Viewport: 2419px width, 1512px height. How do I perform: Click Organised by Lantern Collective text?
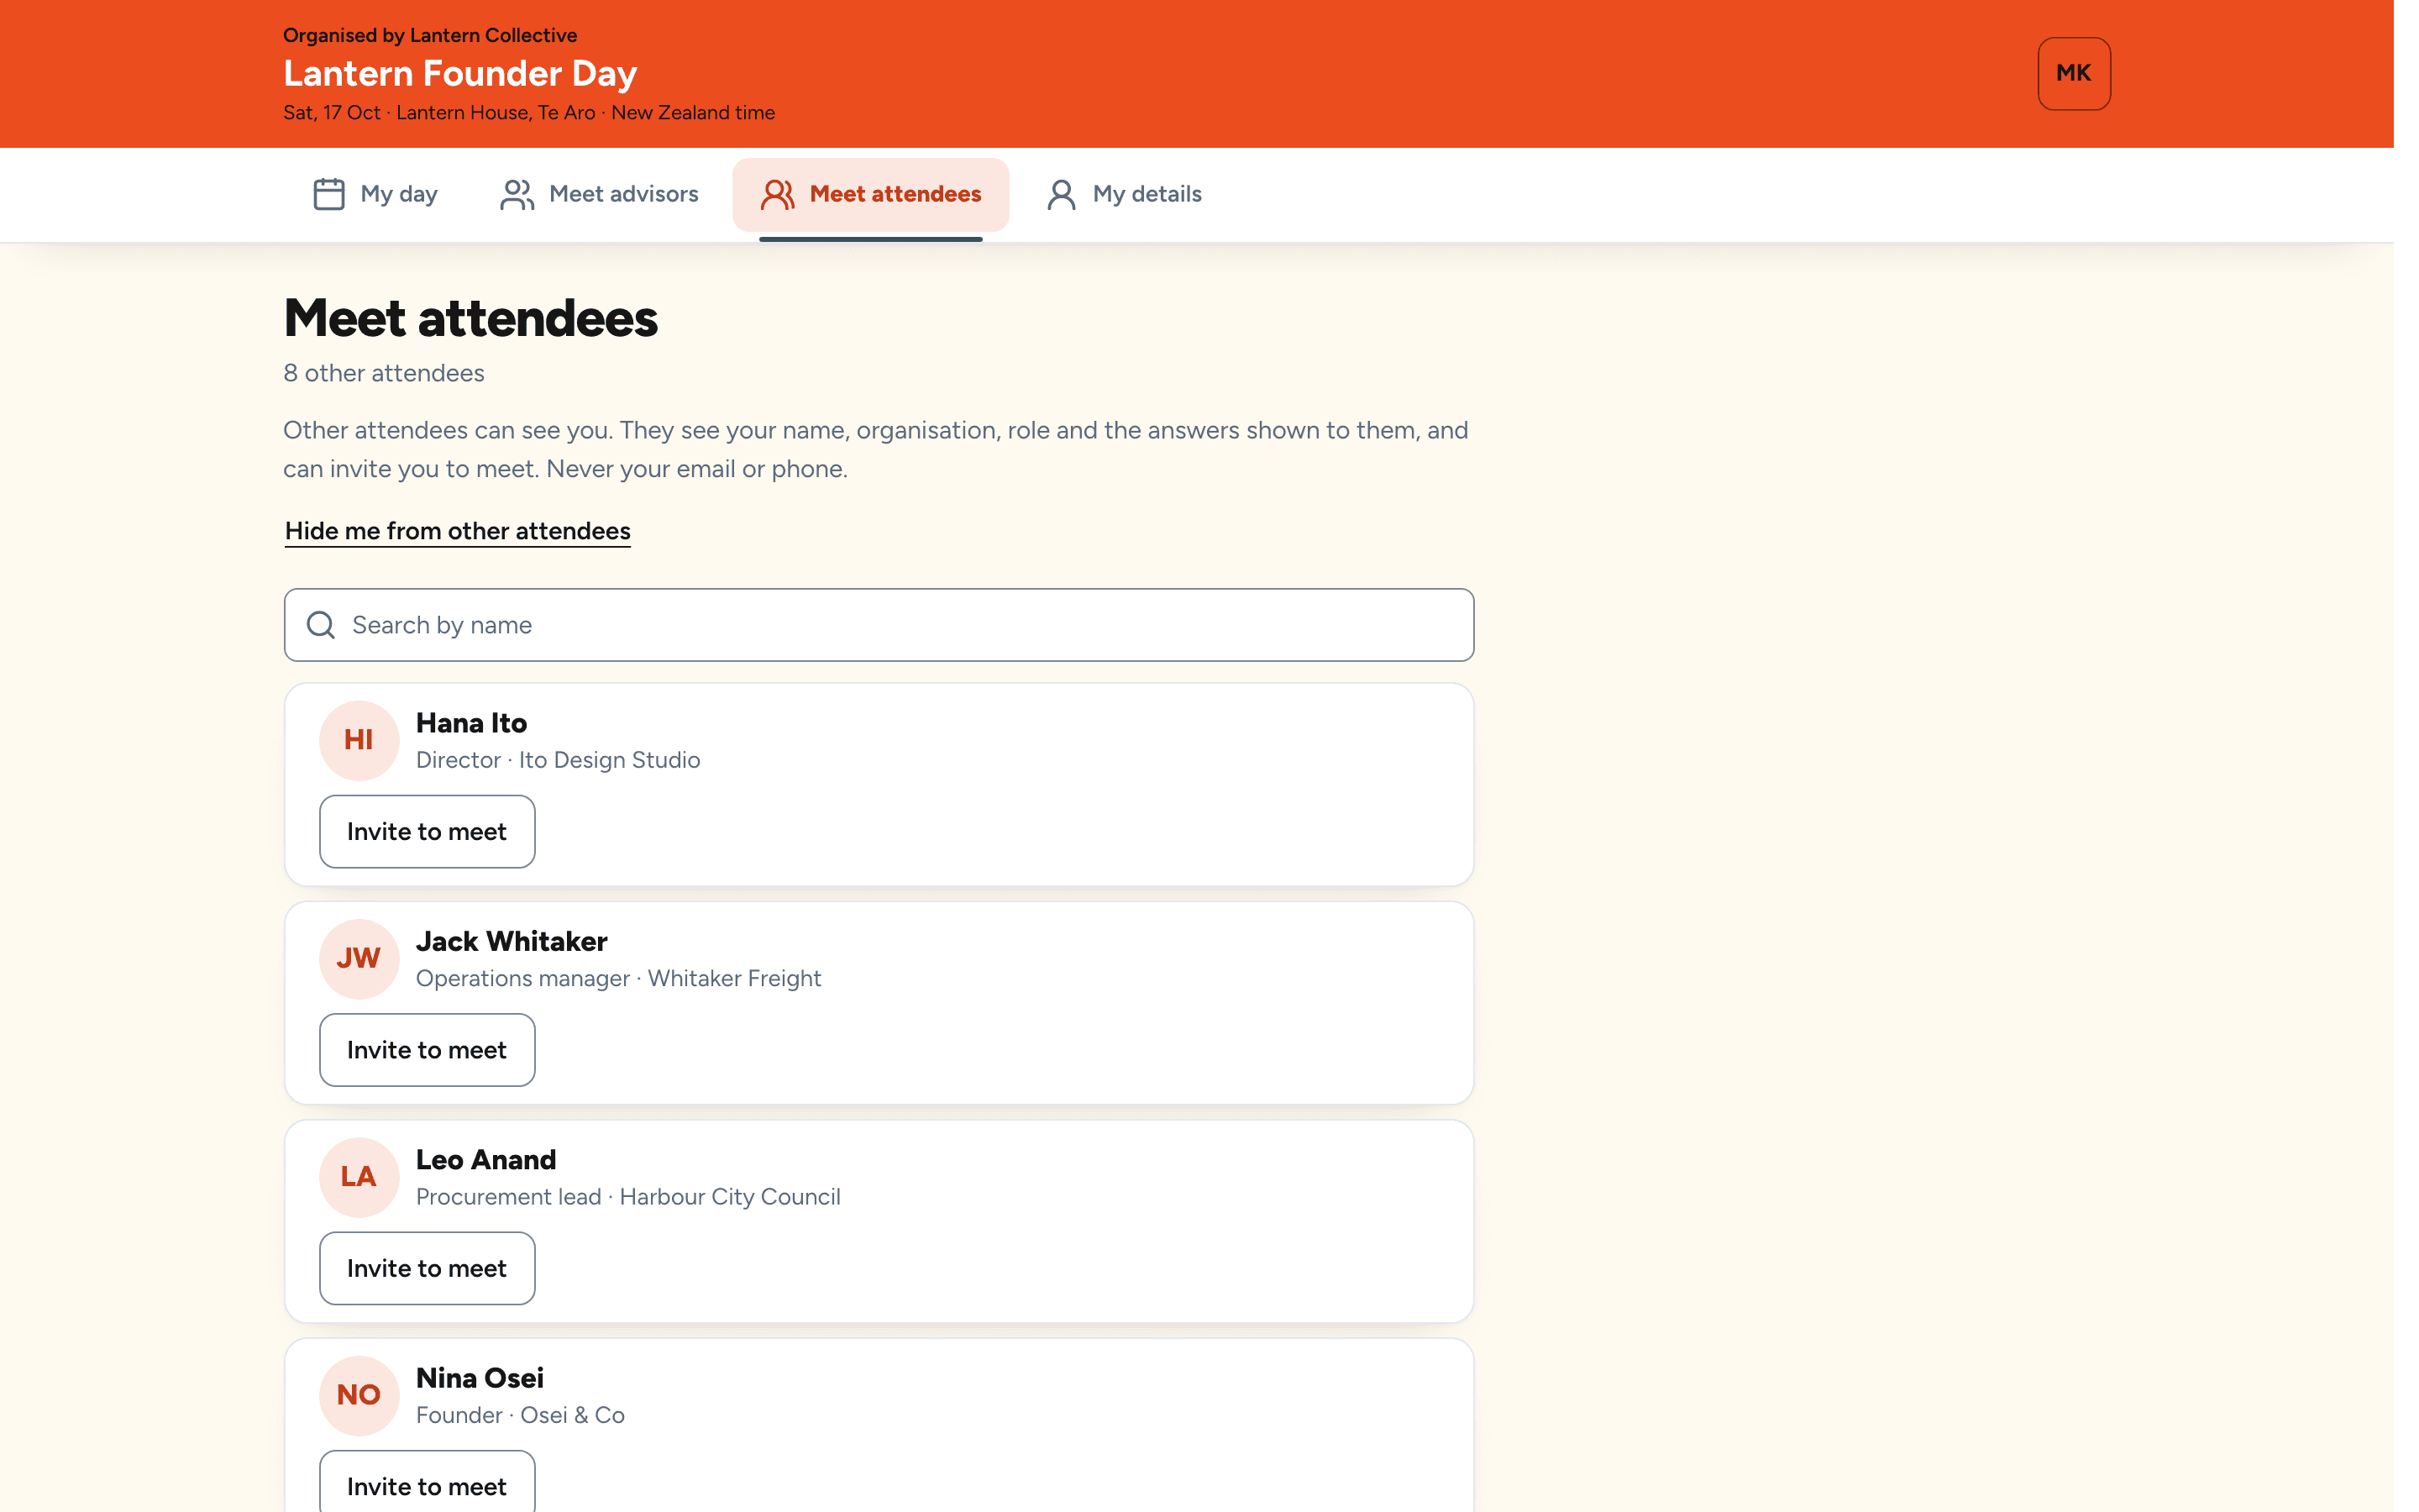(x=430, y=35)
